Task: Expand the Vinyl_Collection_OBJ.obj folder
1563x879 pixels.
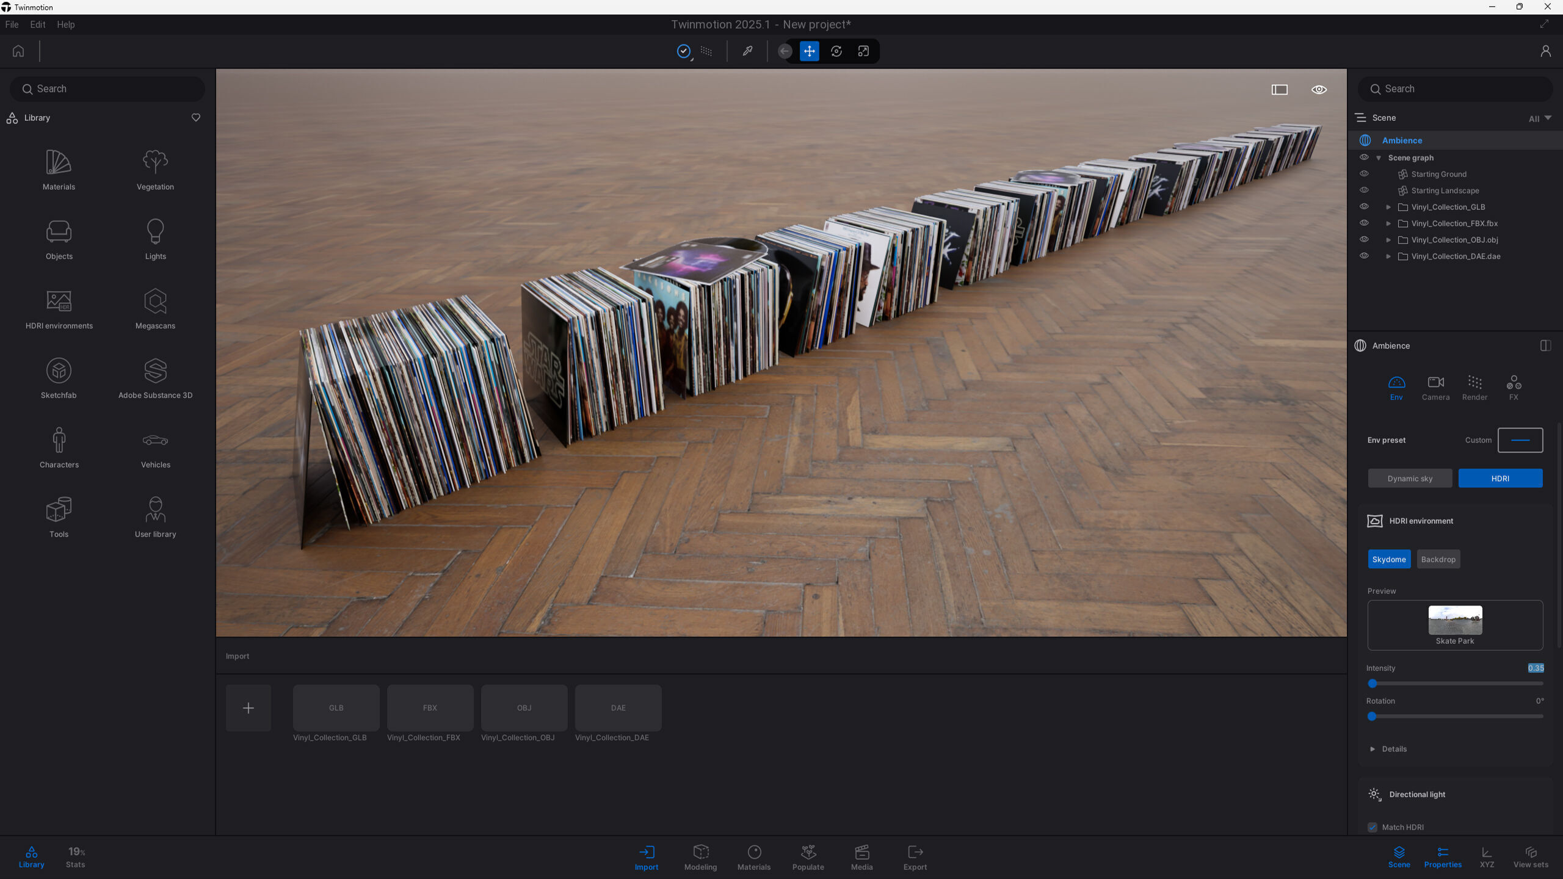Action: coord(1388,241)
